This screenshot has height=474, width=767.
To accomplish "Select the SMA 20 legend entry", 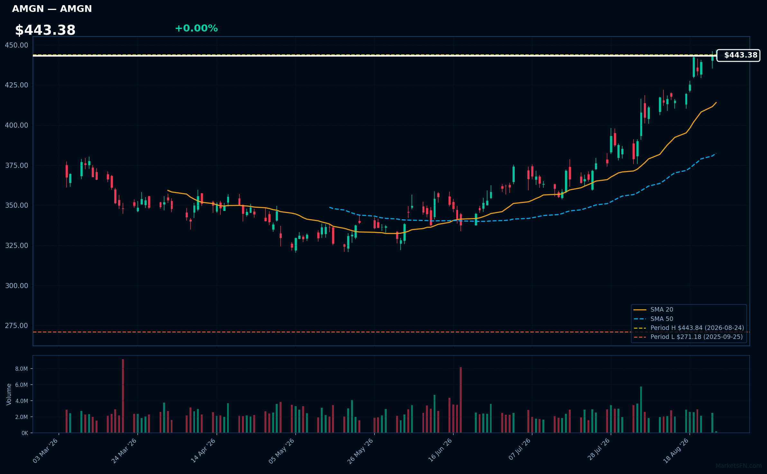I will (x=653, y=310).
